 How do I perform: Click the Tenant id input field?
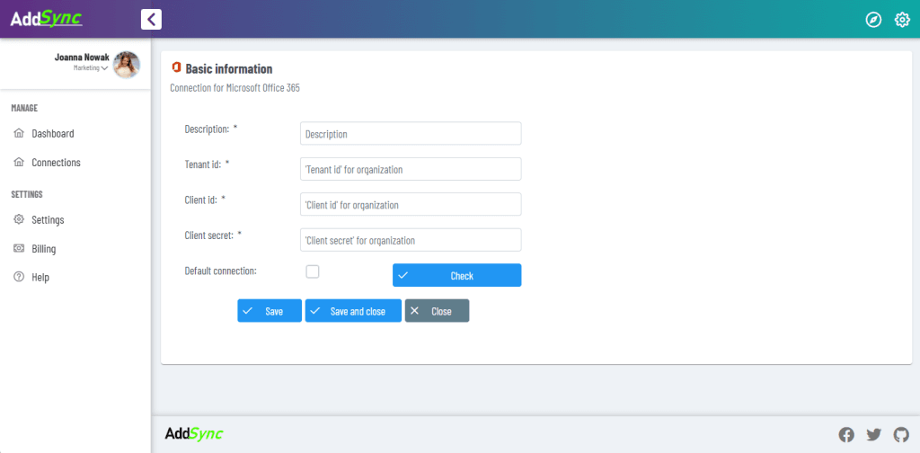click(x=411, y=169)
